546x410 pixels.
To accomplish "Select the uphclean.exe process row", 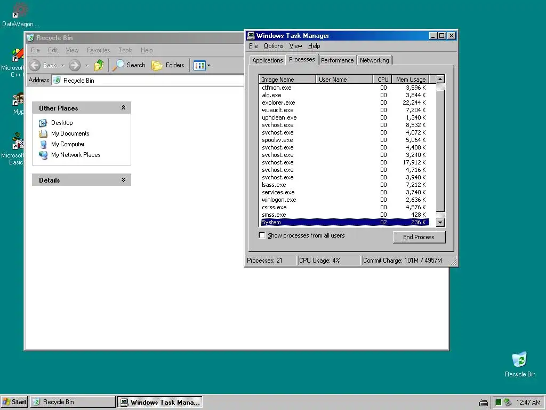I will point(345,117).
